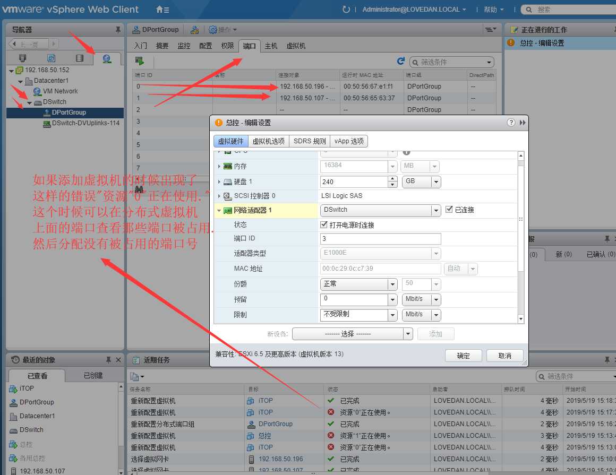Image resolution: width=616 pixels, height=475 pixels.
Task: Click the disk size 240 field
Action: click(x=354, y=182)
